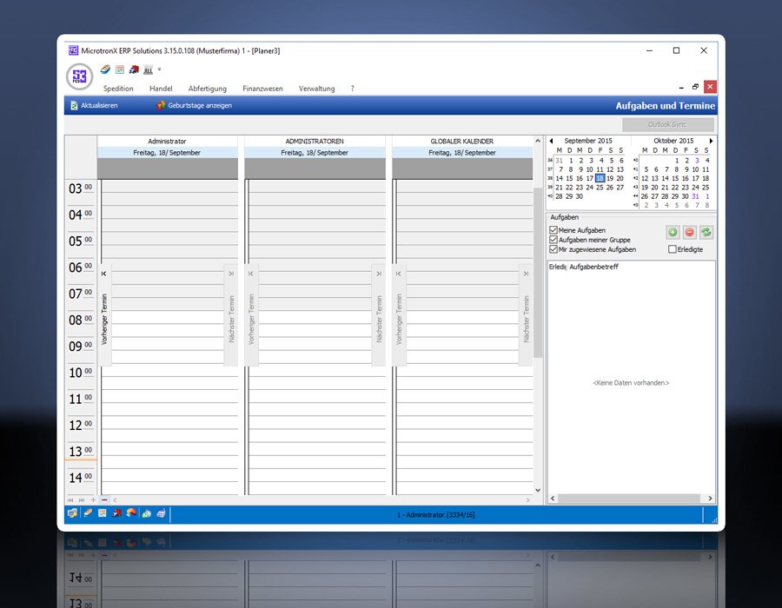The image size is (782, 608).
Task: Click the planner vertical scrollbar thumb
Action: pos(538,272)
